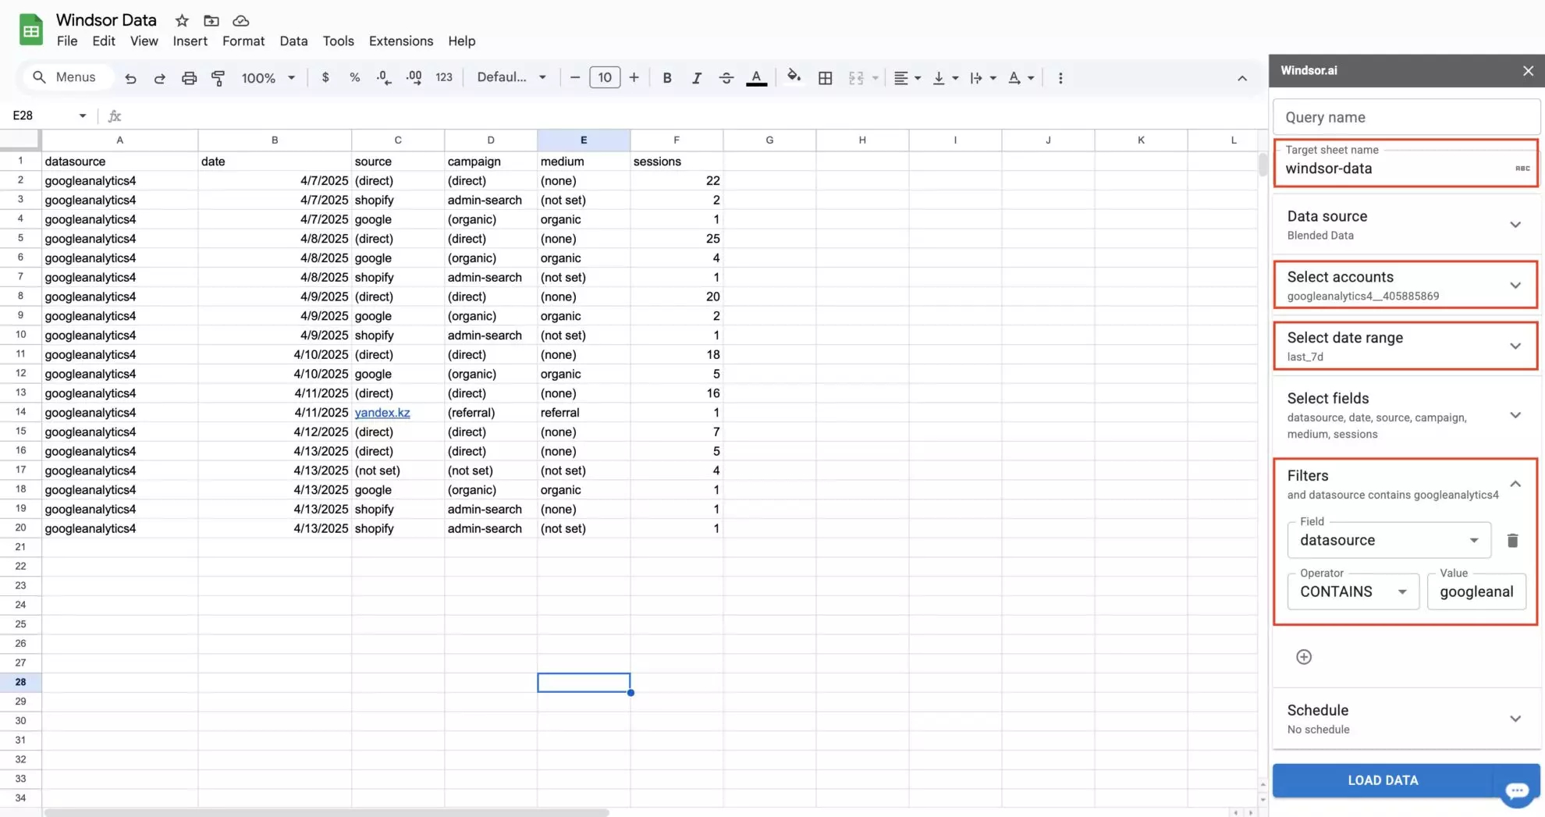The width and height of the screenshot is (1545, 817).
Task: Format as currency with dollar icon
Action: [325, 77]
